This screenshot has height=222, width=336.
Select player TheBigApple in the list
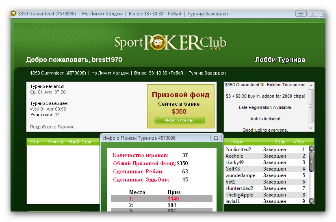(x=265, y=195)
